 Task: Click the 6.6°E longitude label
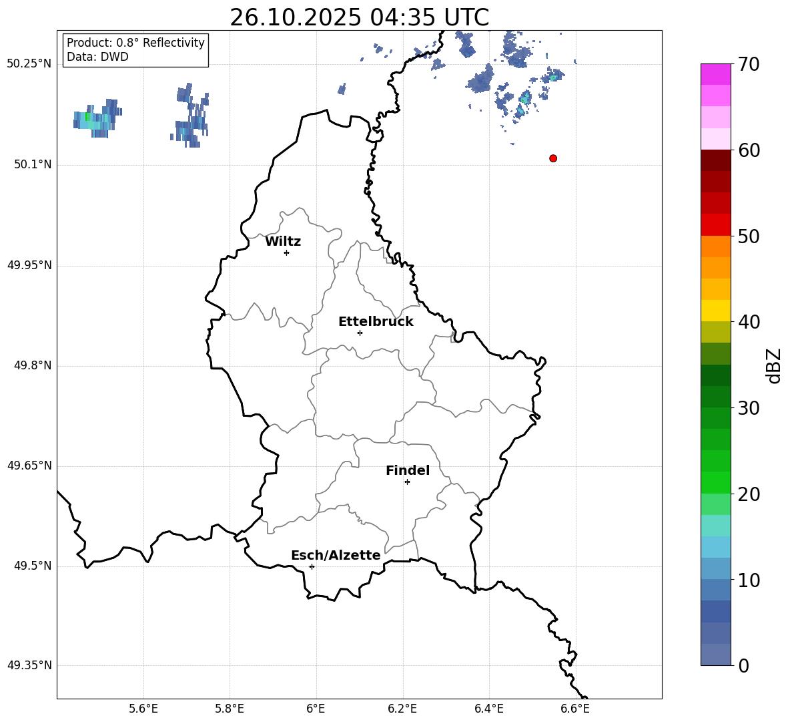(575, 709)
